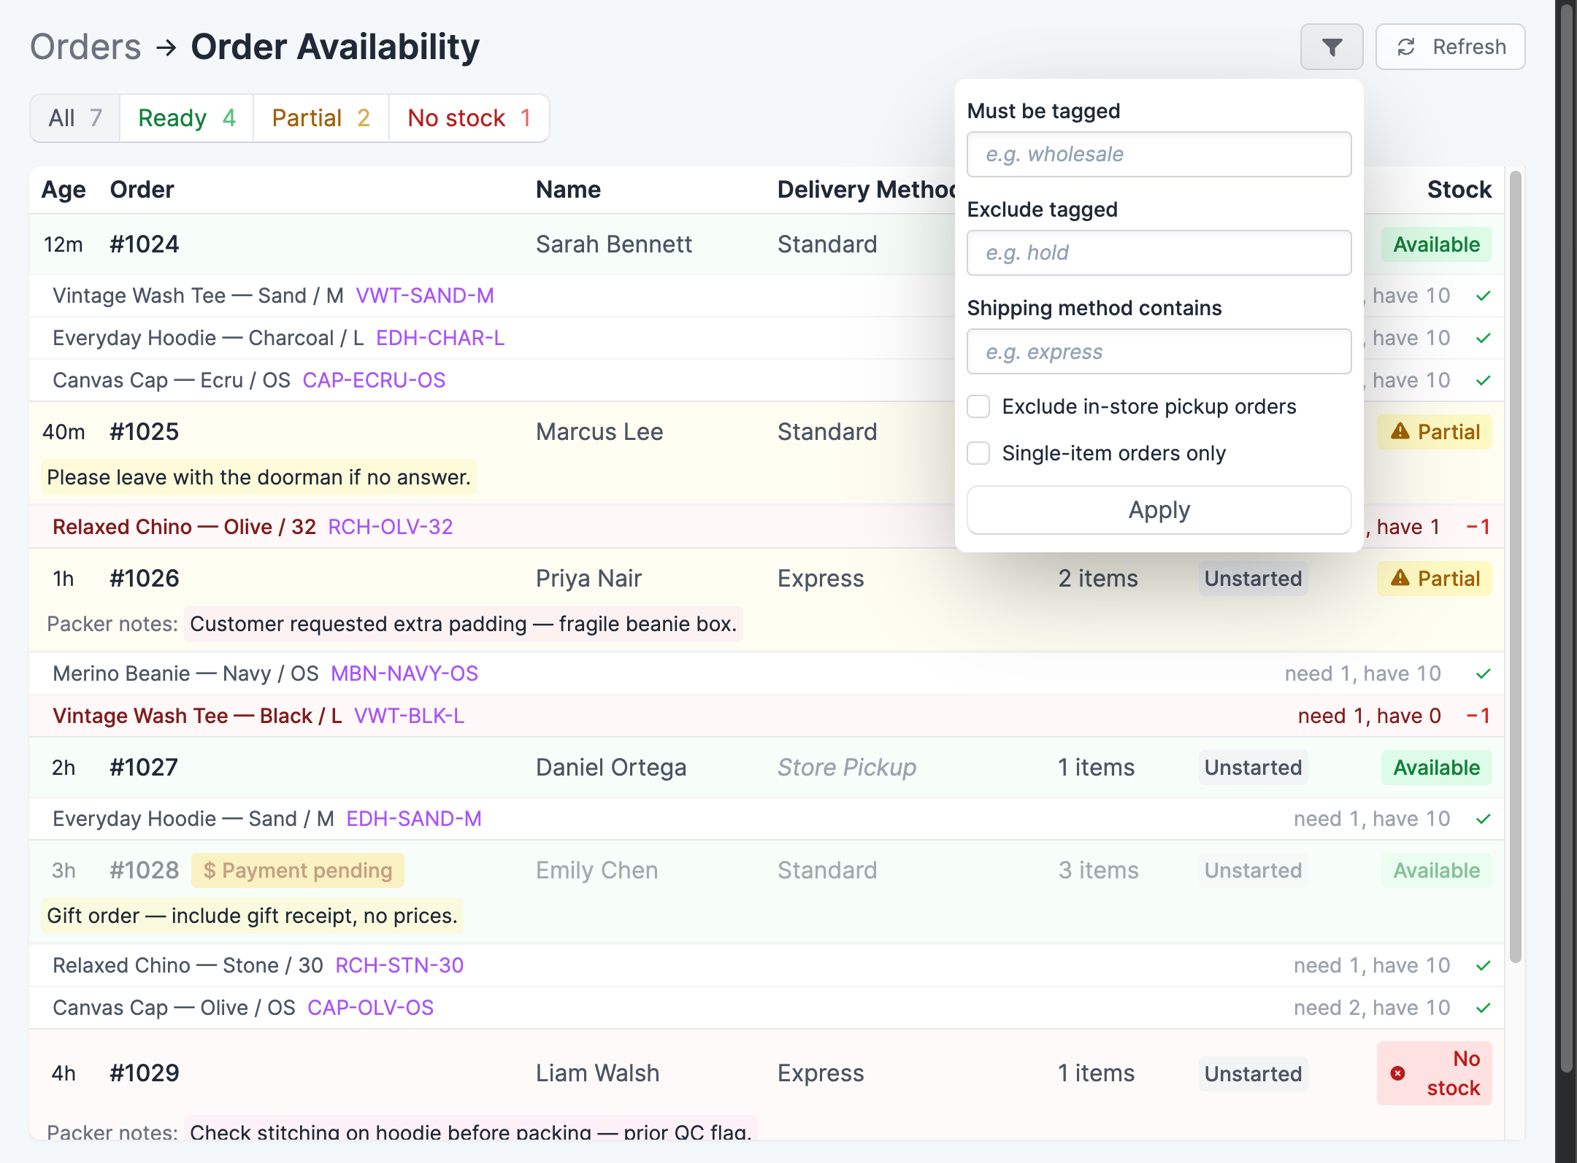Open SKU link CAP-ECRU-OS

pos(374,380)
